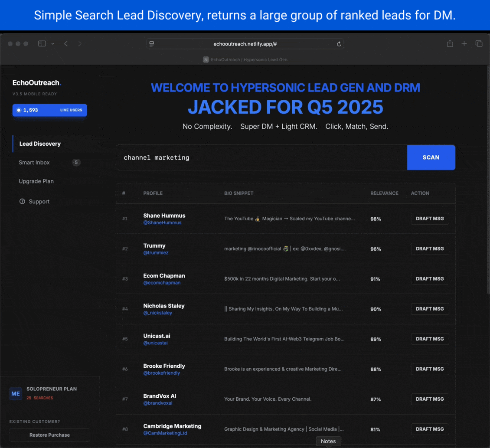
Task: Draft a message for Cambridge Marketing
Action: (430, 429)
